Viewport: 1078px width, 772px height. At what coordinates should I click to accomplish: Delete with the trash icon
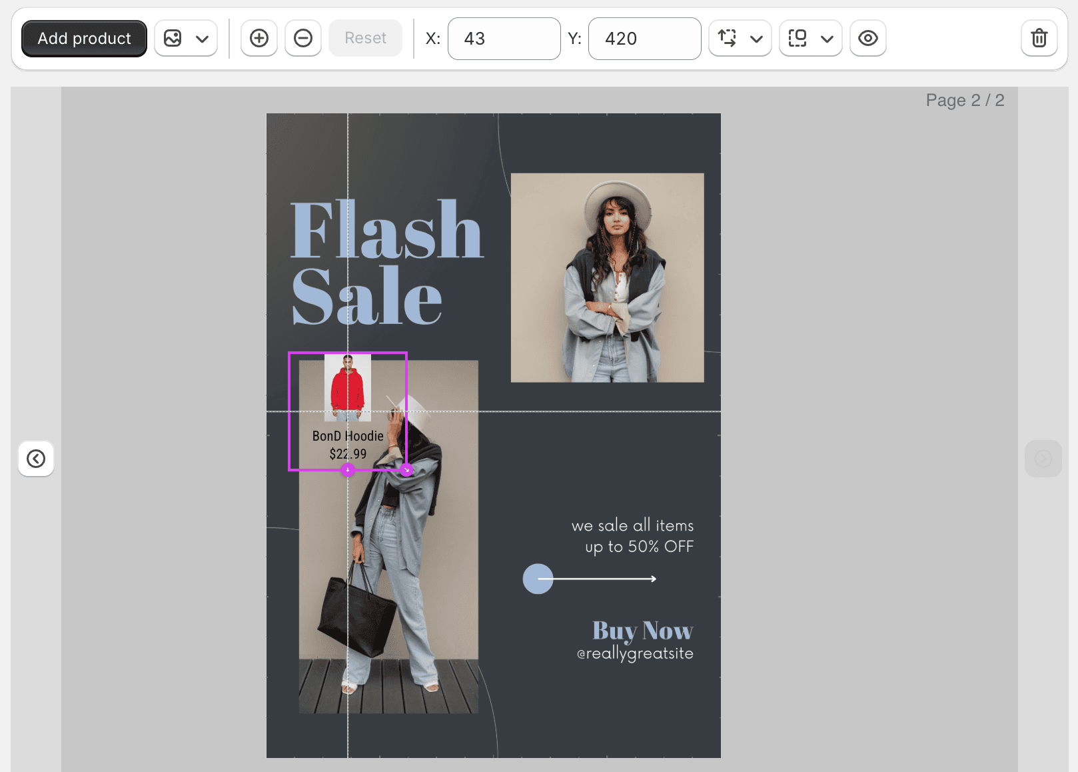(x=1039, y=39)
